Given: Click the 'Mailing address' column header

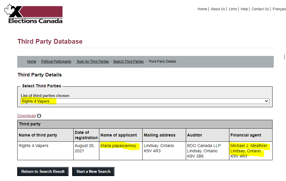Looking at the screenshot, I should click(164, 135).
